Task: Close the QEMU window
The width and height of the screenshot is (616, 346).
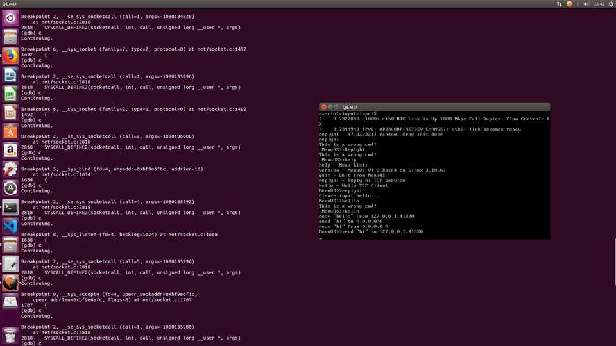Action: (x=323, y=107)
